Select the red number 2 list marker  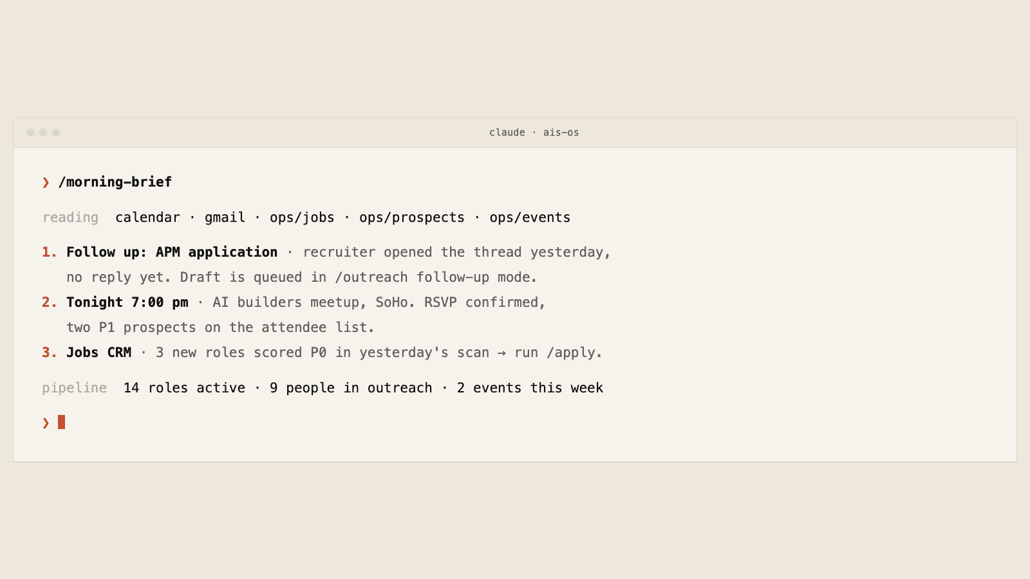coord(50,302)
